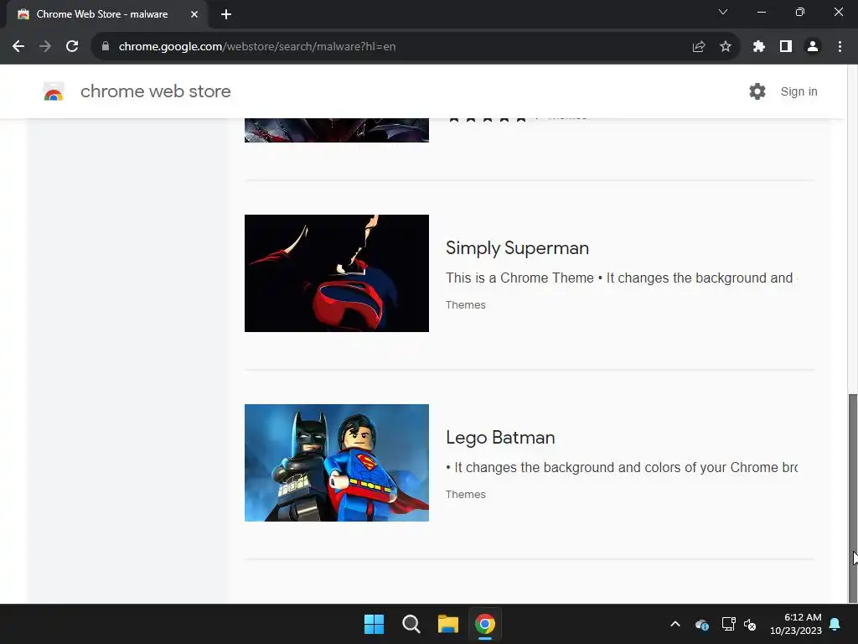
Task: Open Web Store settings gear
Action: point(757,91)
